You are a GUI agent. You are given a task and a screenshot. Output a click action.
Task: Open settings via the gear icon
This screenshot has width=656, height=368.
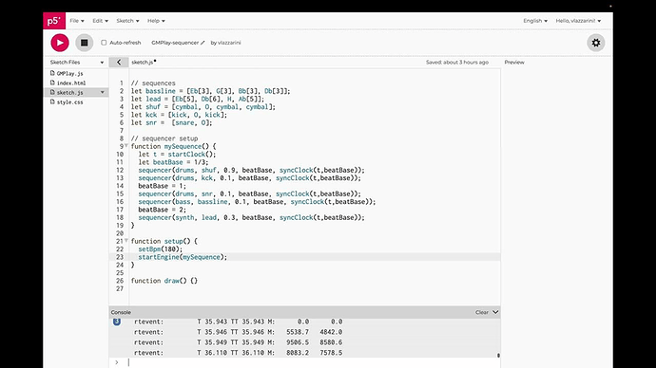point(596,43)
